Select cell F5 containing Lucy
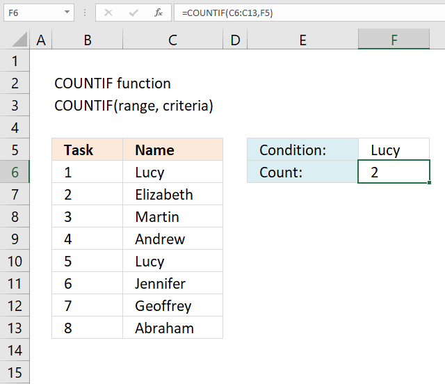 point(394,150)
